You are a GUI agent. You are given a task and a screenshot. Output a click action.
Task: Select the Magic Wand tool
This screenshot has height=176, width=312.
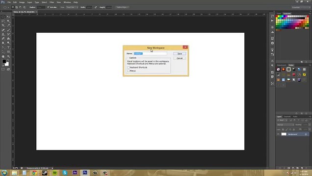tap(8, 21)
